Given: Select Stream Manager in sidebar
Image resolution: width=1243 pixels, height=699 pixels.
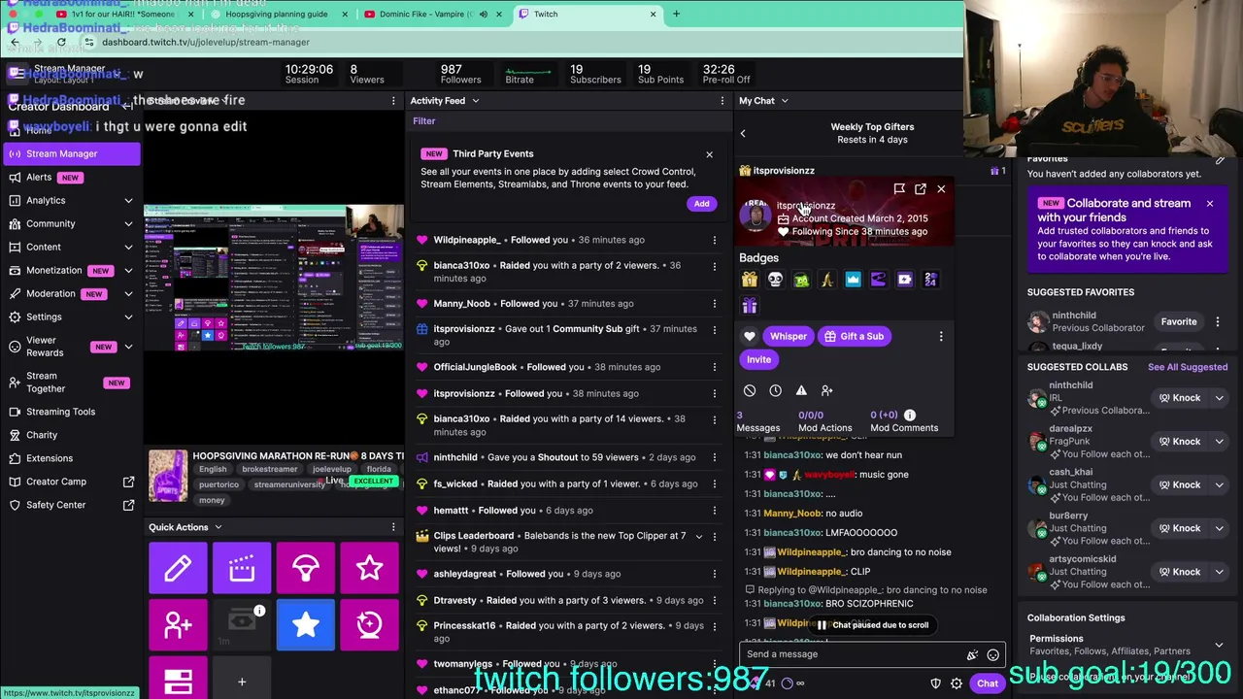Looking at the screenshot, I should pyautogui.click(x=71, y=153).
